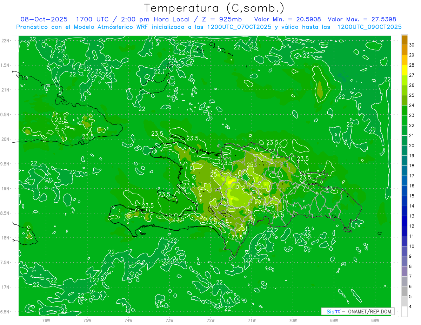Click the '72W' longitude axis label
This screenshot has height=325, width=421.
pyautogui.click(x=210, y=320)
